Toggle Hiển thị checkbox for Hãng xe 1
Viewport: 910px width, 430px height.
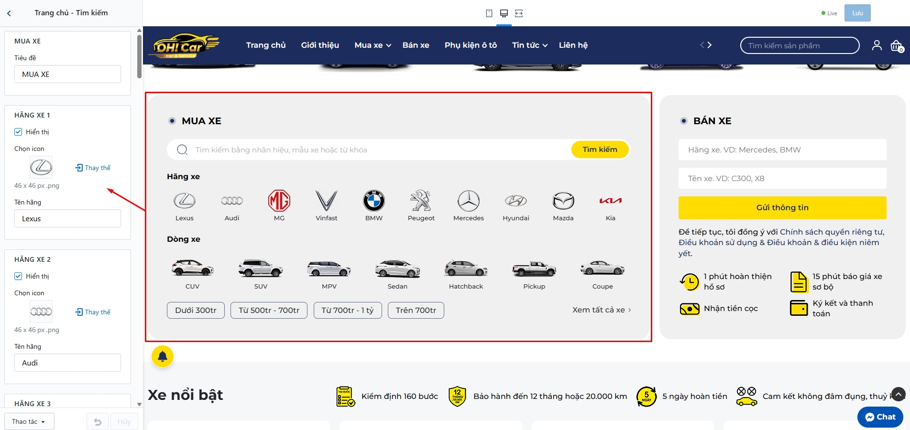click(18, 132)
